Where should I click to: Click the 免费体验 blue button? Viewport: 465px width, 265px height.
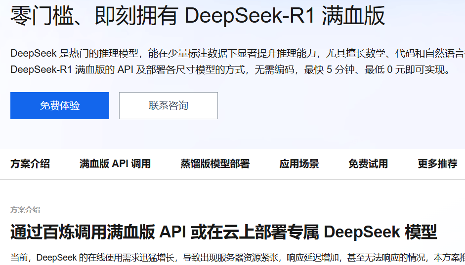60,105
